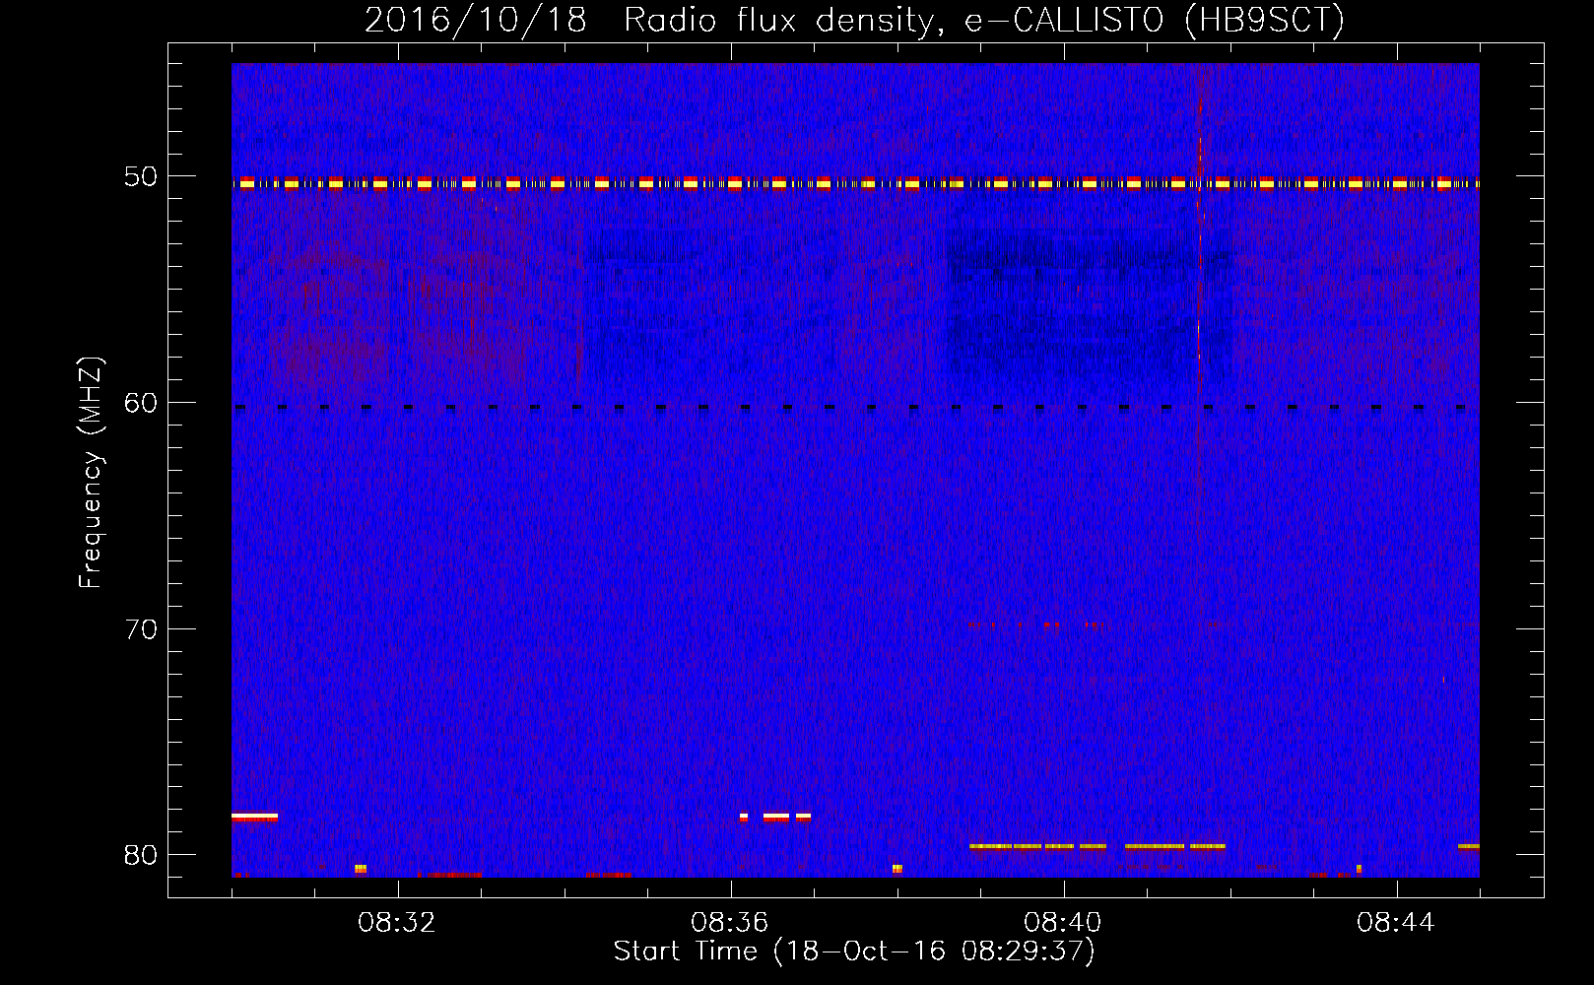Image resolution: width=1594 pixels, height=985 pixels.
Task: Click the 50 MHz frequency tick label
Action: click(x=141, y=176)
